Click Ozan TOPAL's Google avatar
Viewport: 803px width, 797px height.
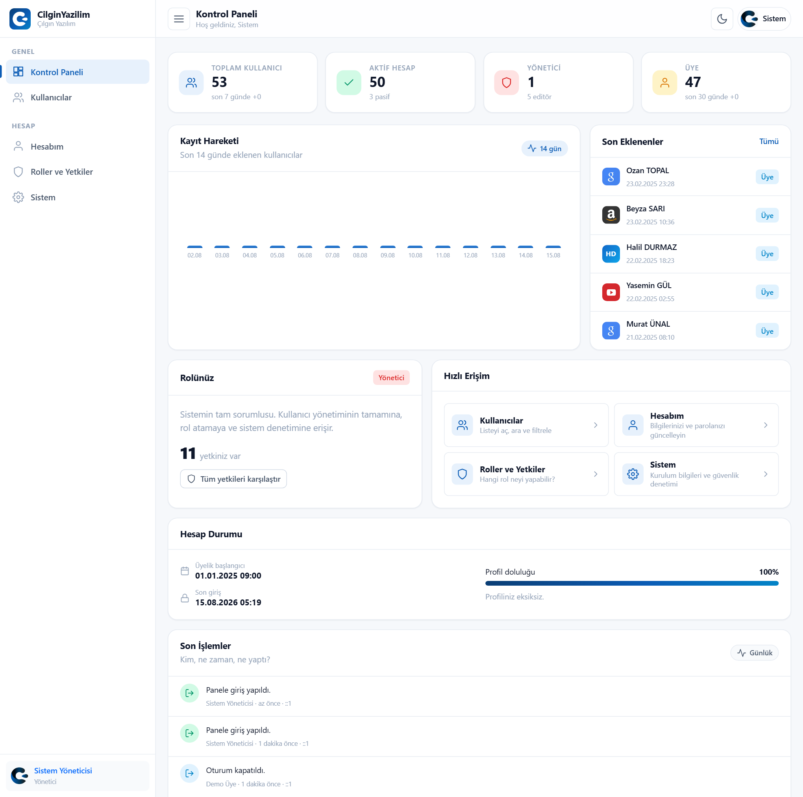point(611,177)
